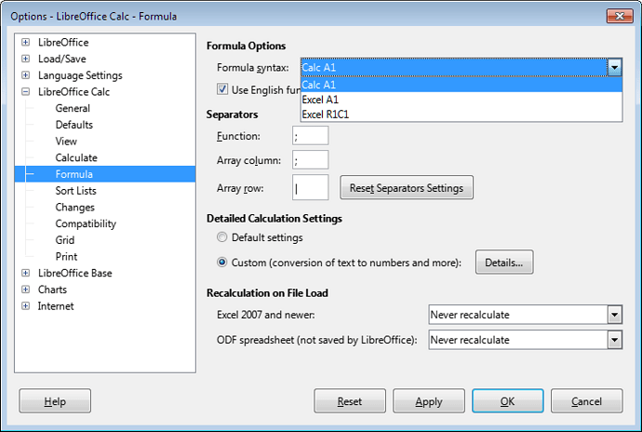Select the Custom conversion radio button
Viewport: 642px width, 432px height.
click(x=222, y=262)
